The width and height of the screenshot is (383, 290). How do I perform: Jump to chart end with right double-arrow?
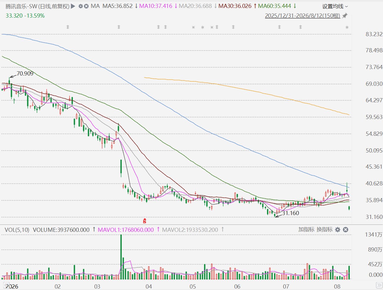[379, 285]
